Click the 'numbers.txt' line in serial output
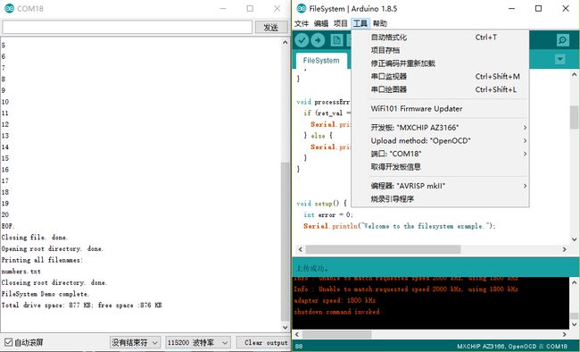The image size is (580, 352). (x=21, y=272)
